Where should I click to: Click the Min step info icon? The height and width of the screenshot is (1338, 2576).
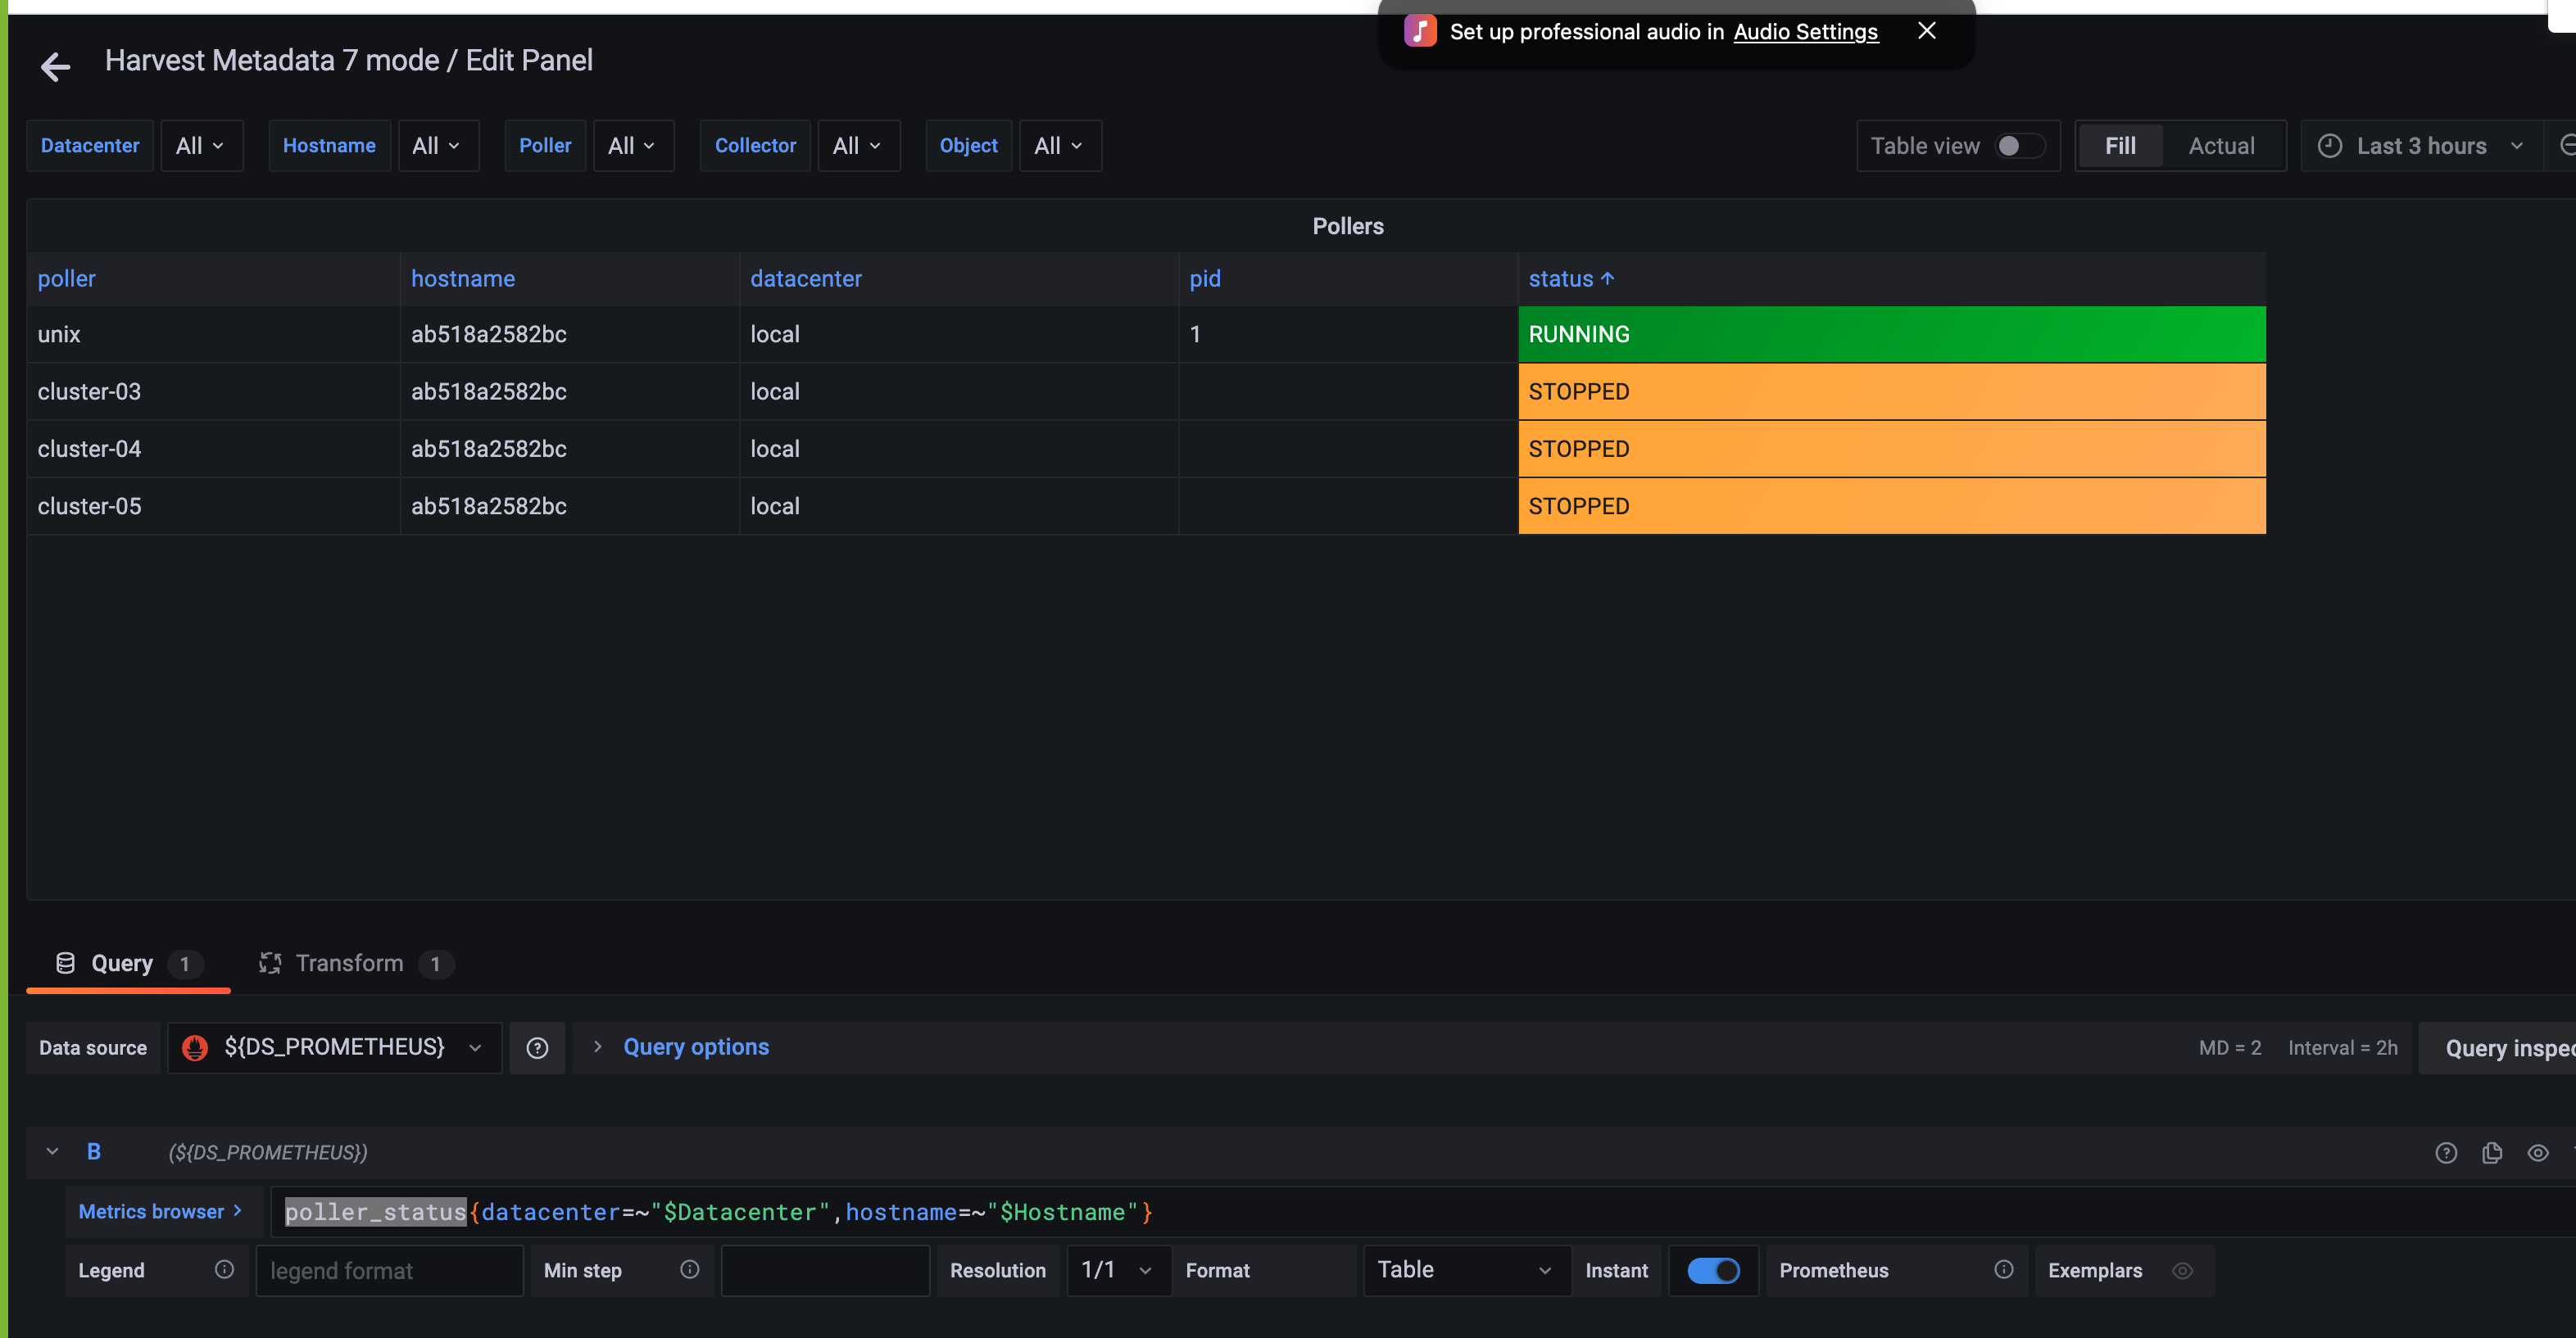point(689,1269)
